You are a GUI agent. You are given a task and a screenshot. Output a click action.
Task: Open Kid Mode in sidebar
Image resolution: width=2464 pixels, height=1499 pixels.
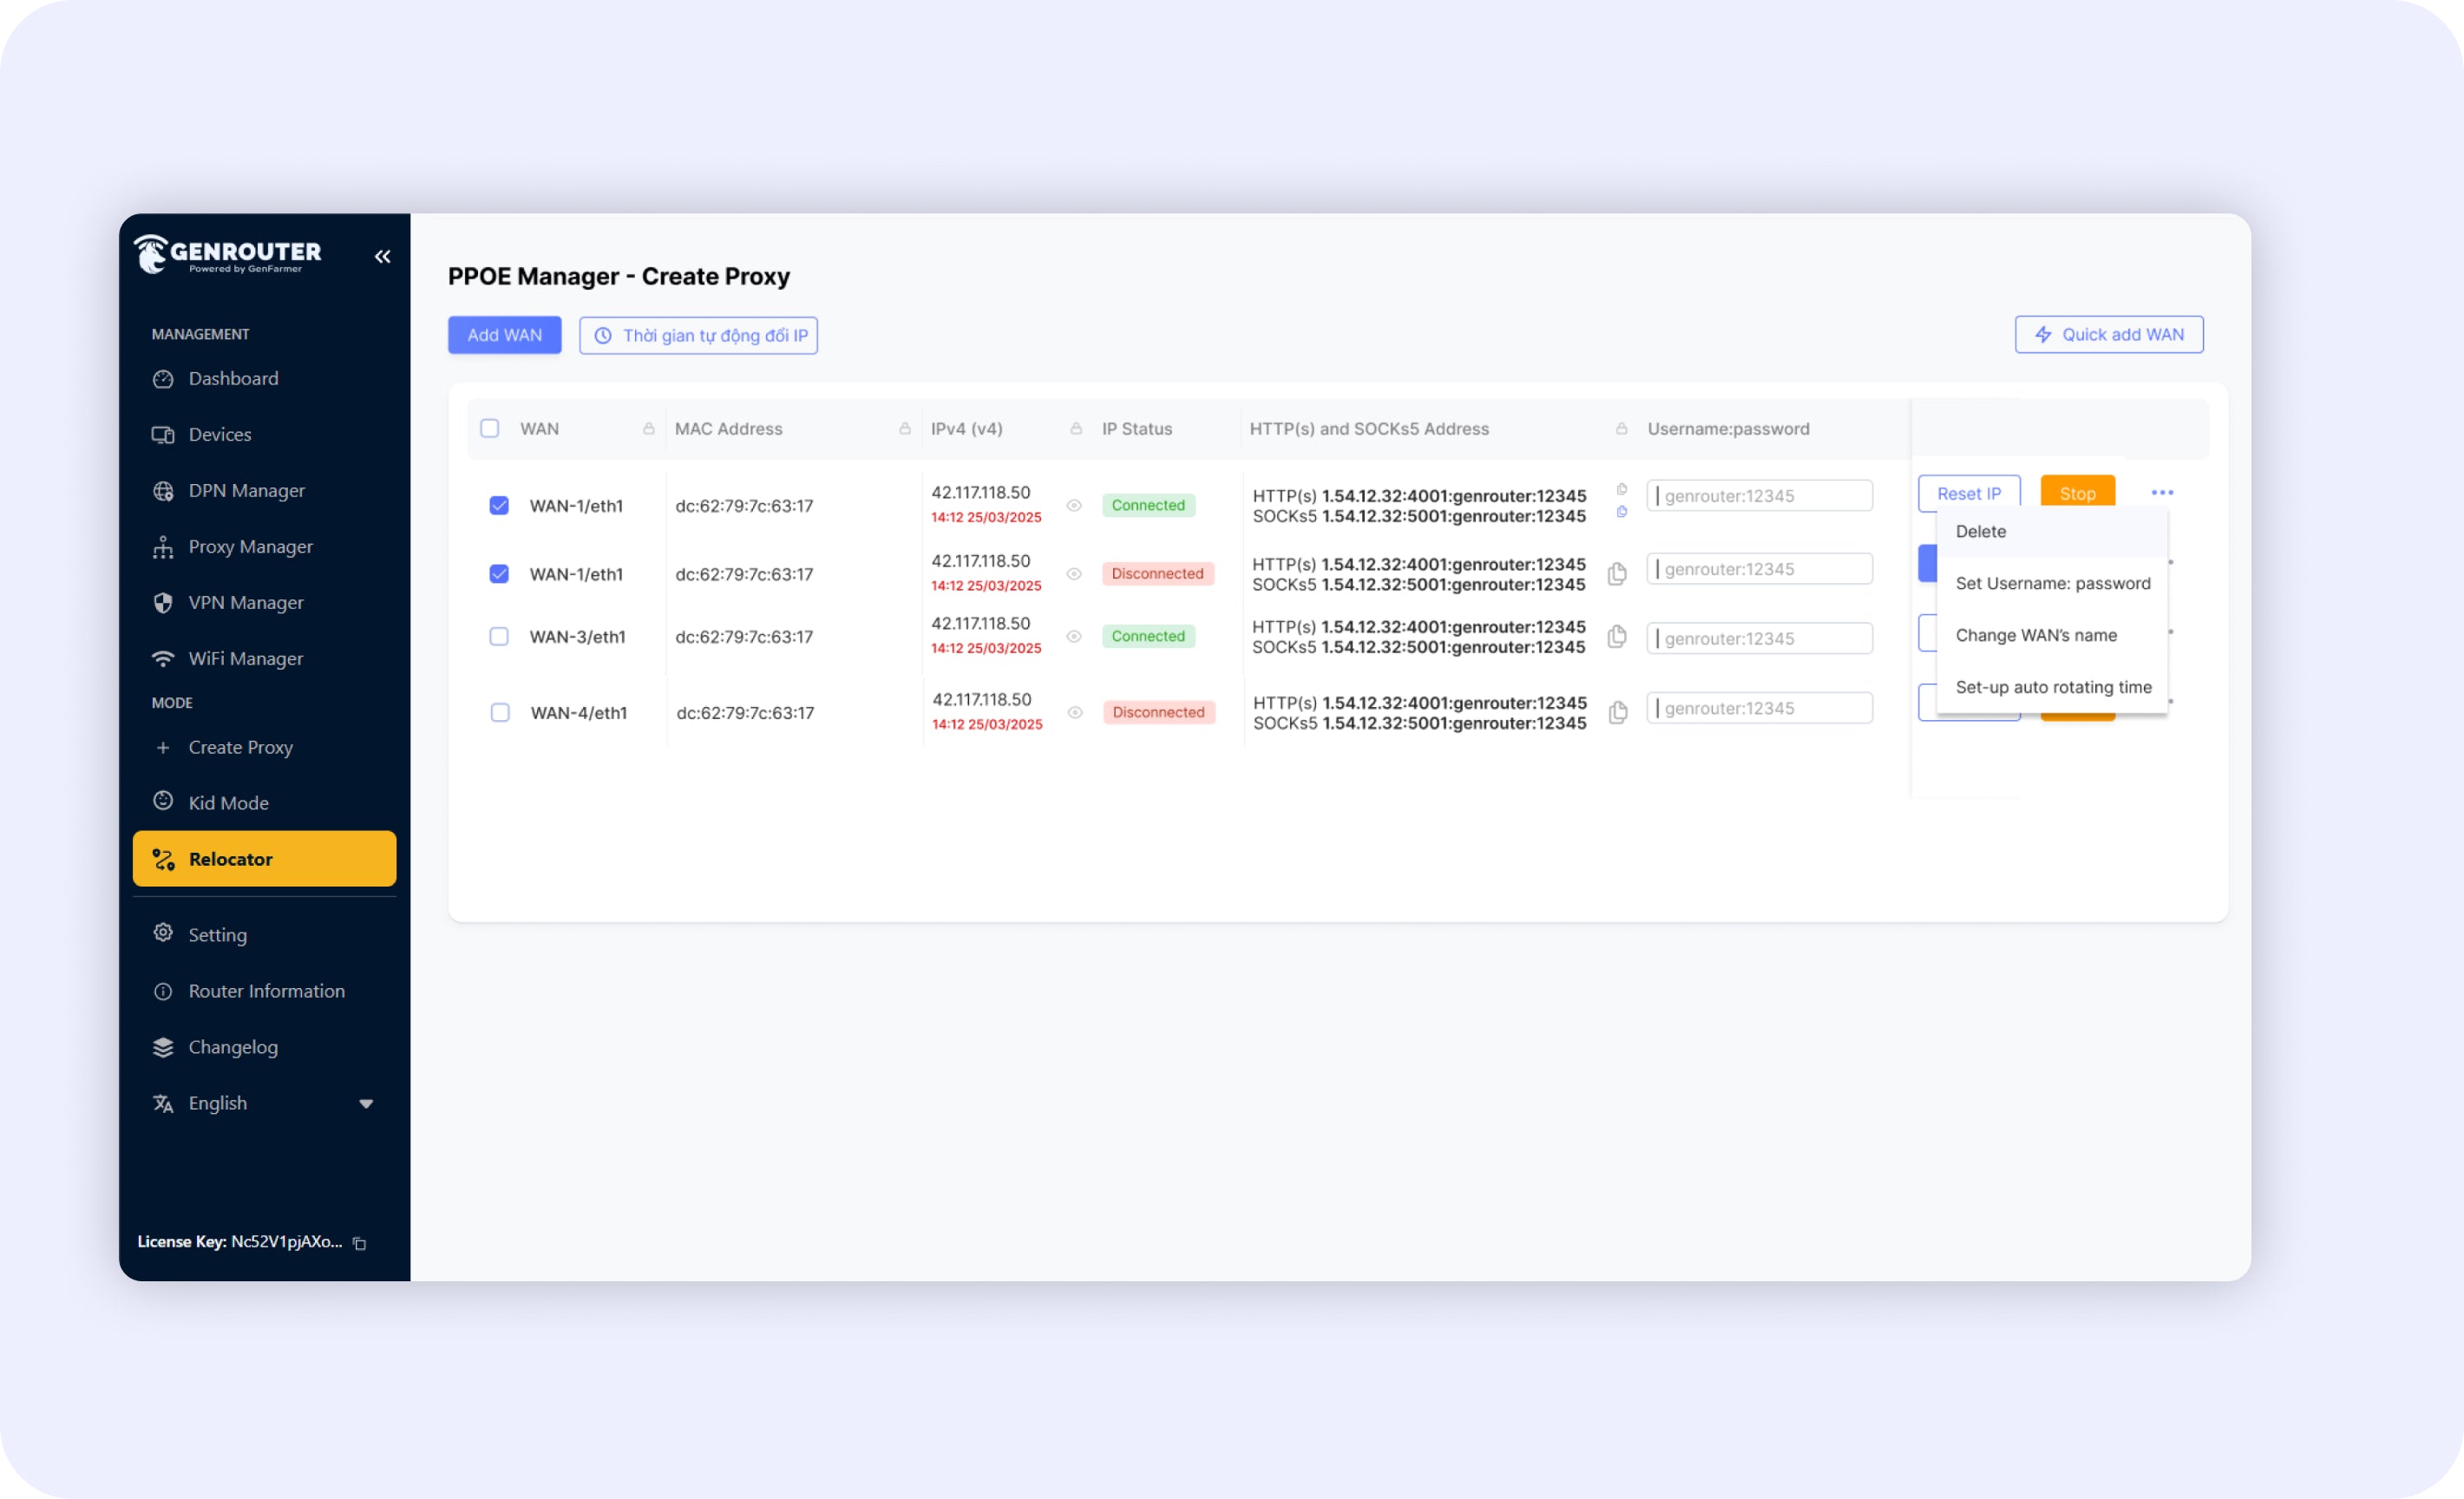pyautogui.click(x=228, y=803)
